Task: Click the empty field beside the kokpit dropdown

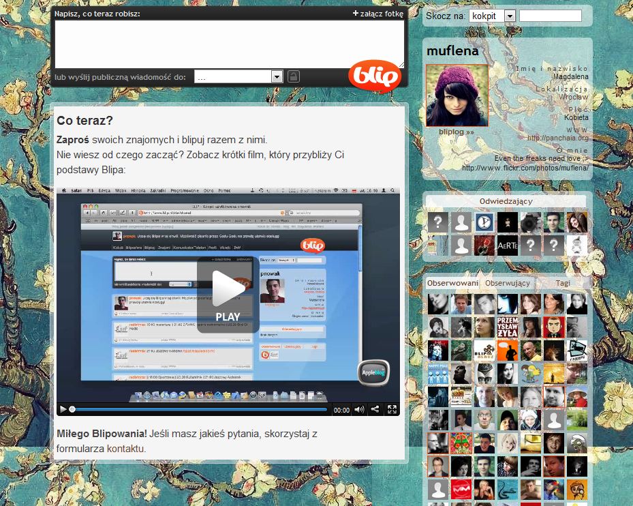Action: tap(551, 16)
